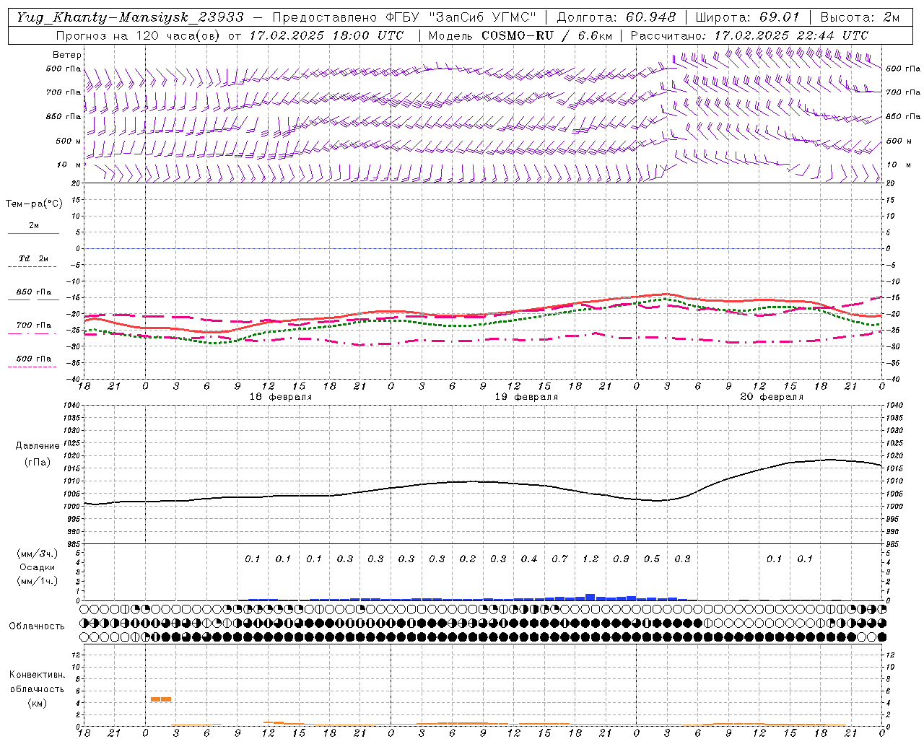Image resolution: width=924 pixels, height=739 pixels.
Task: Click the '(км)' unit under convective cloudiness
Action: tap(37, 703)
